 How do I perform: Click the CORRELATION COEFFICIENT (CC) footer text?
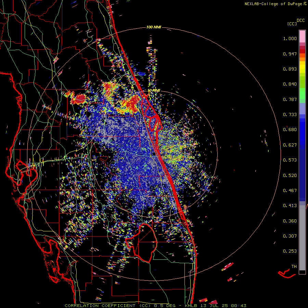click(x=108, y=306)
